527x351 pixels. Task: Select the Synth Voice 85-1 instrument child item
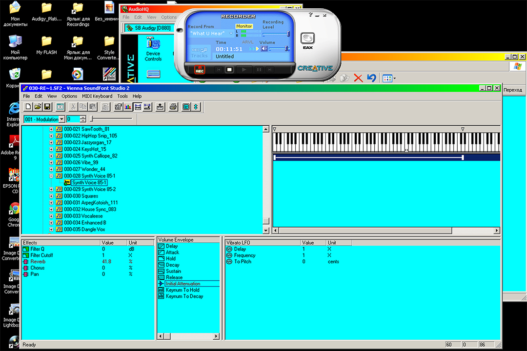tap(89, 183)
